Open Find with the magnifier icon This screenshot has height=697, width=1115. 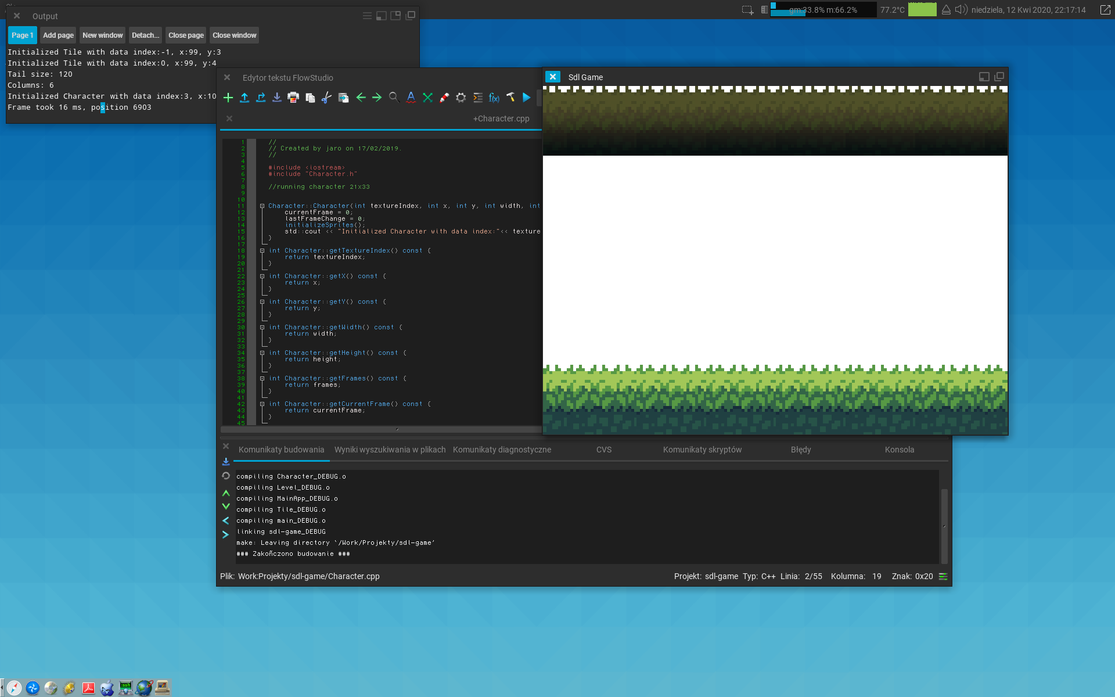point(394,98)
